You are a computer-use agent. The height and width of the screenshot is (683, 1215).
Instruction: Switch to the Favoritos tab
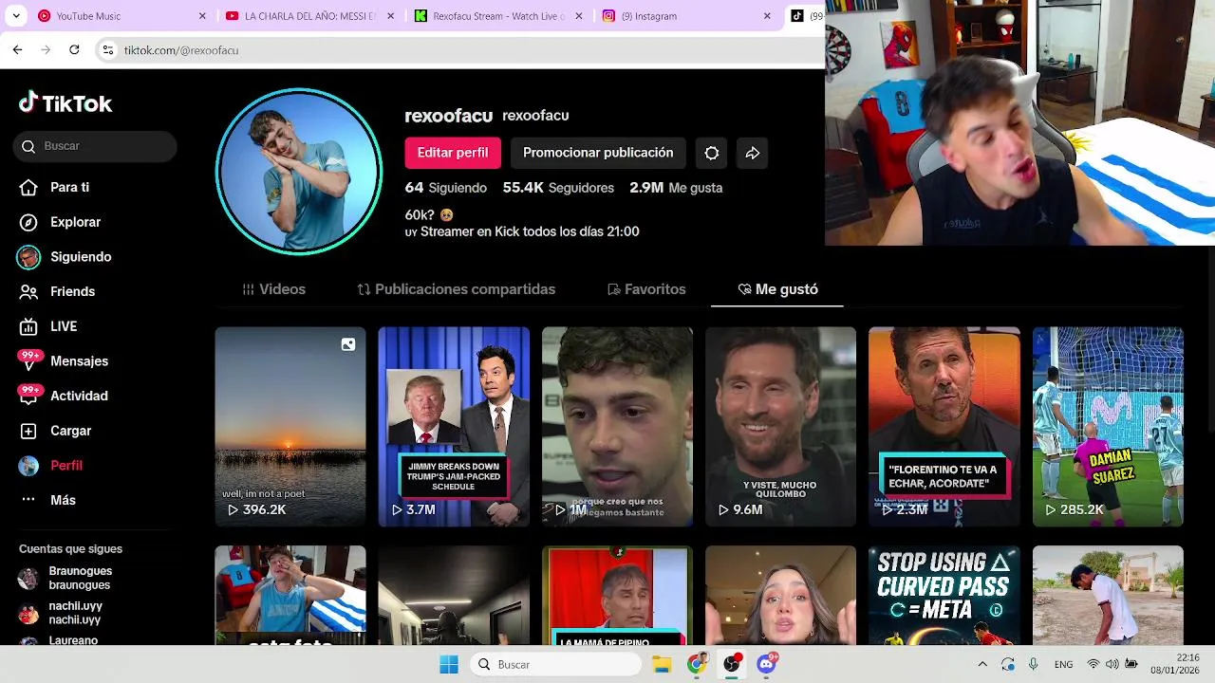(646, 289)
